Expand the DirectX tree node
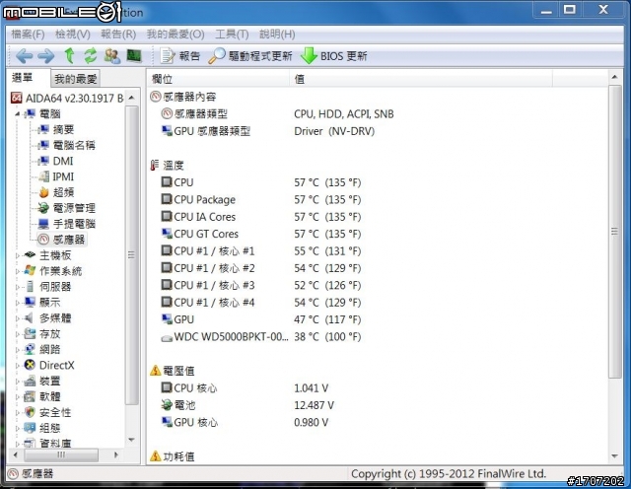The height and width of the screenshot is (489, 631). point(18,366)
